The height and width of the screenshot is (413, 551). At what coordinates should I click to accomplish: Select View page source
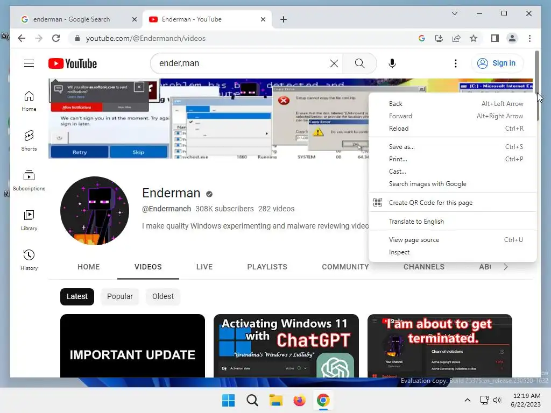point(453,240)
